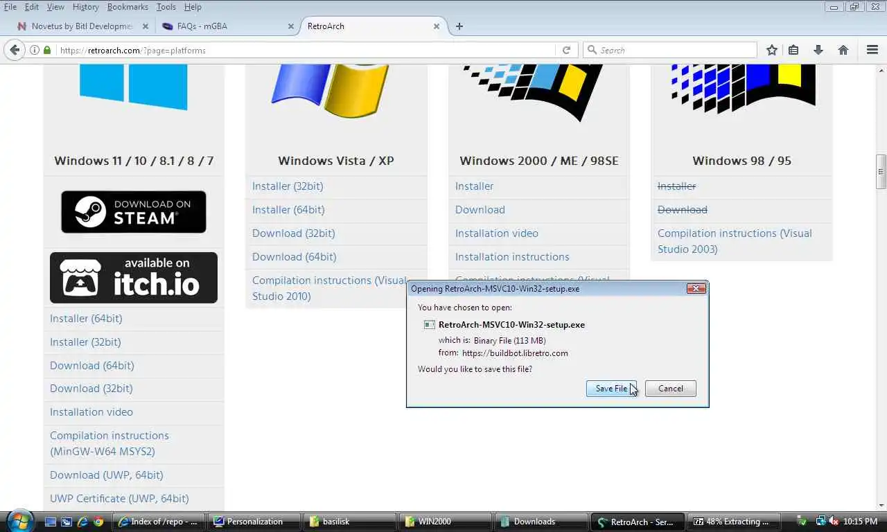Click Download (64bit) under Windows 11 column
The width and height of the screenshot is (887, 532).
[x=92, y=366]
